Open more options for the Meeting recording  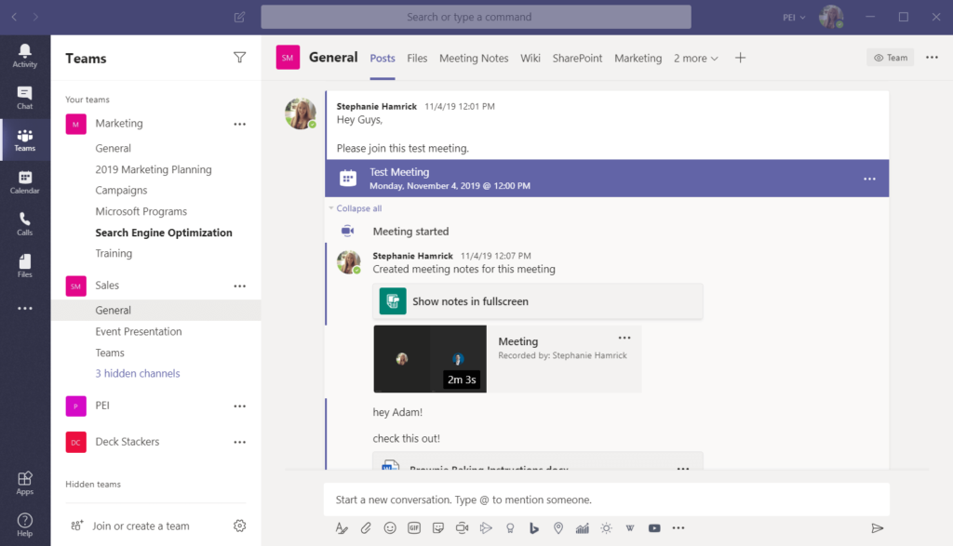click(624, 338)
